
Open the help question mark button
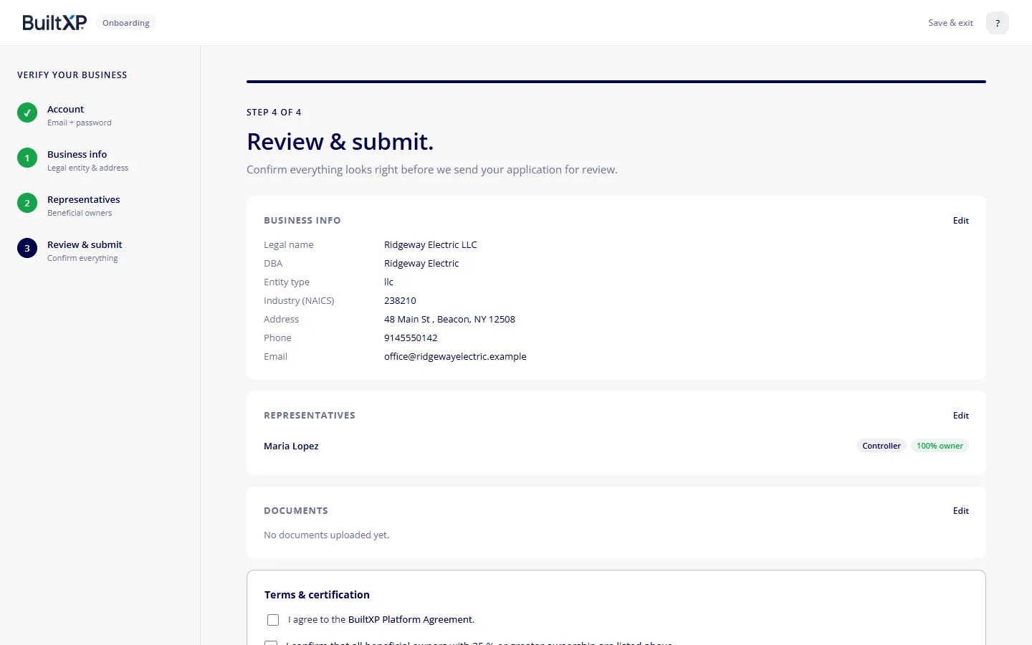click(997, 23)
